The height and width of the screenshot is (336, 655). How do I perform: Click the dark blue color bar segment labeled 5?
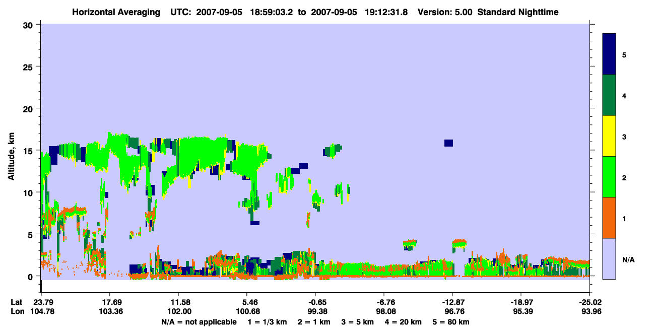coord(609,54)
